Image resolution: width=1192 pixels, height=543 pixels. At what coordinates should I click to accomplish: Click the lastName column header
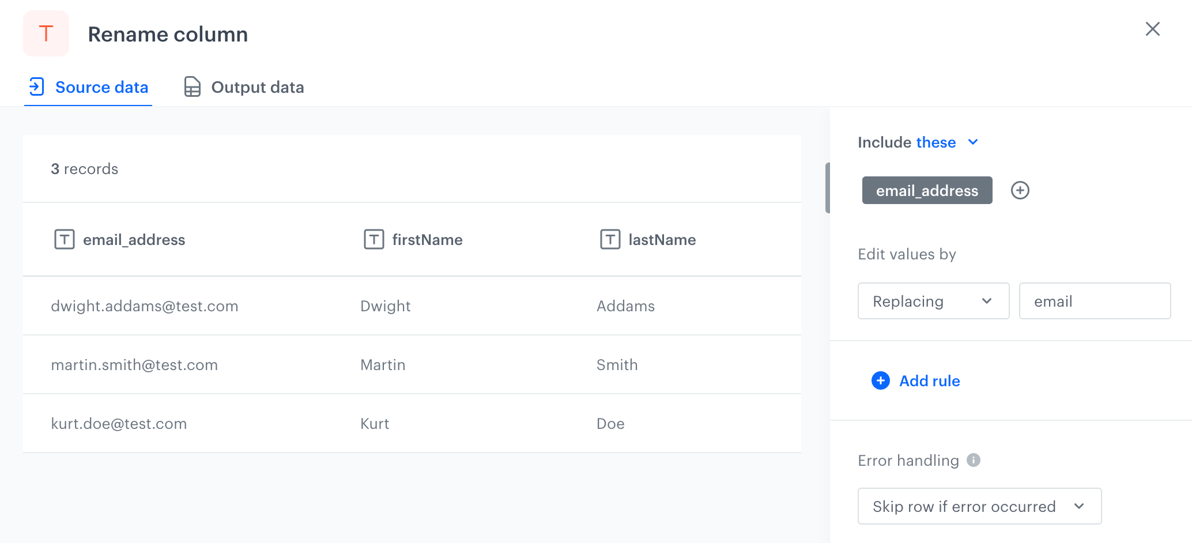click(662, 240)
